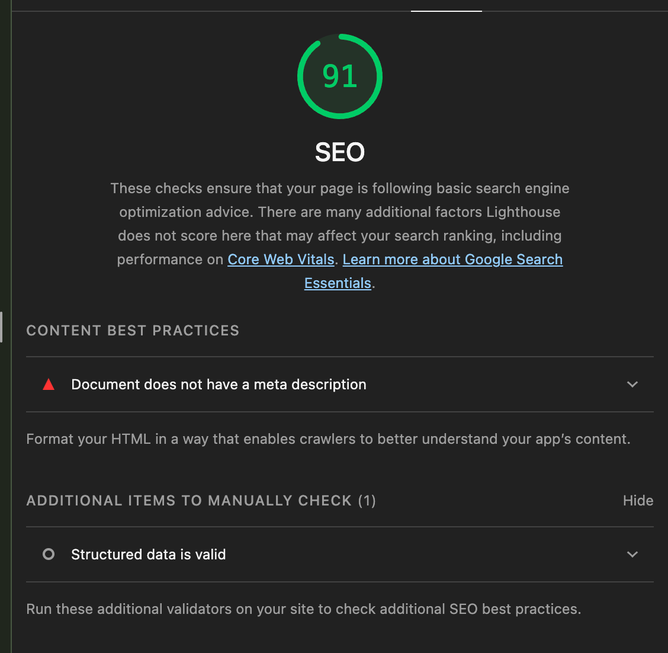This screenshot has width=668, height=653.
Task: Click the manual check circle icon
Action: pyautogui.click(x=48, y=554)
